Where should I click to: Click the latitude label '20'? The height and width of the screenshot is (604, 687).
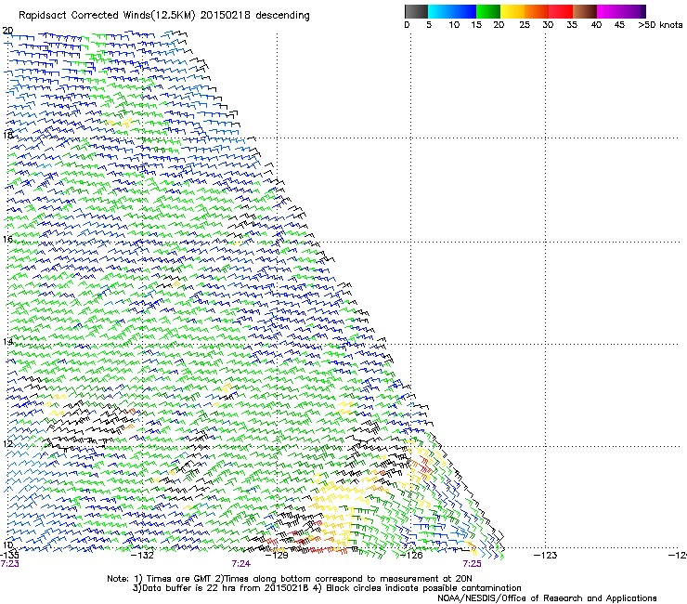pos(7,31)
